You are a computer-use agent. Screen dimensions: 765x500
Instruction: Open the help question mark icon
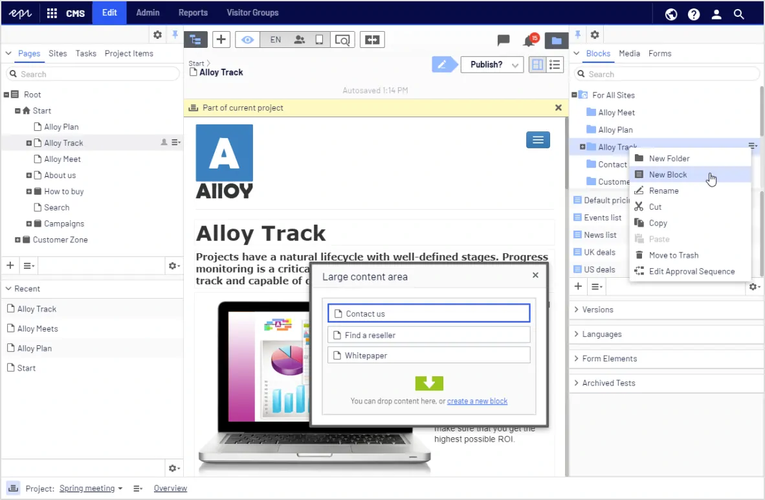pyautogui.click(x=694, y=14)
